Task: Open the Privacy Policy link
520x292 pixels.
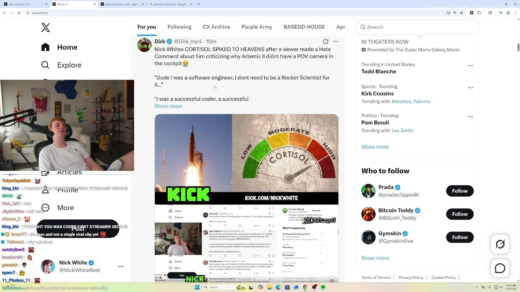Action: pyautogui.click(x=411, y=277)
